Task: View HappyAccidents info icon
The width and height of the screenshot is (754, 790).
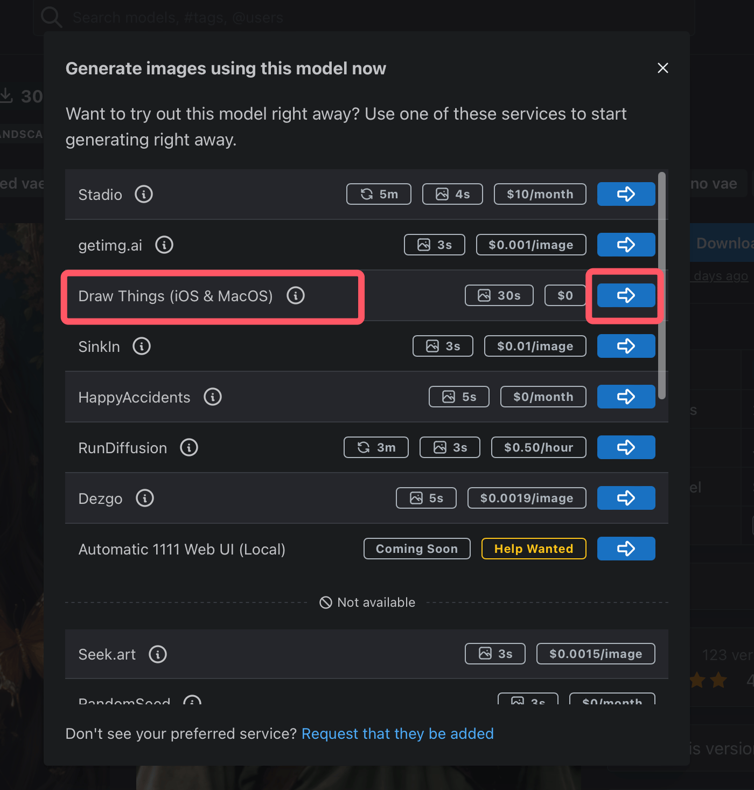Action: pyautogui.click(x=213, y=397)
